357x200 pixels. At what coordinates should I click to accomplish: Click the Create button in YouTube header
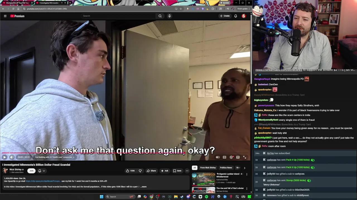pos(225,16)
